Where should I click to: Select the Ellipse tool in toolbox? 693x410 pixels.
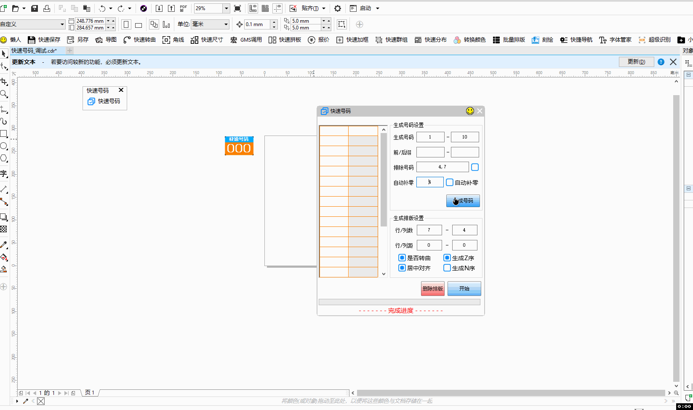[x=4, y=146]
